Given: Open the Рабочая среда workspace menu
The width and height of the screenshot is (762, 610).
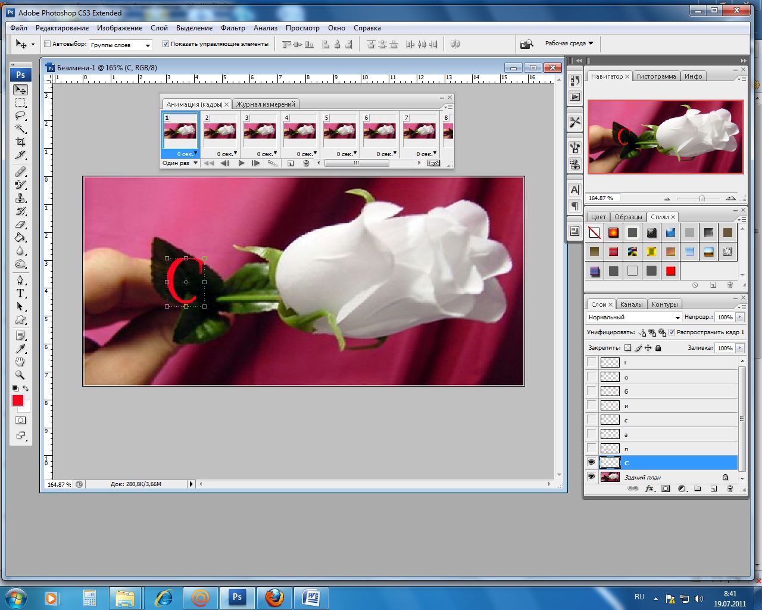Looking at the screenshot, I should tap(569, 43).
